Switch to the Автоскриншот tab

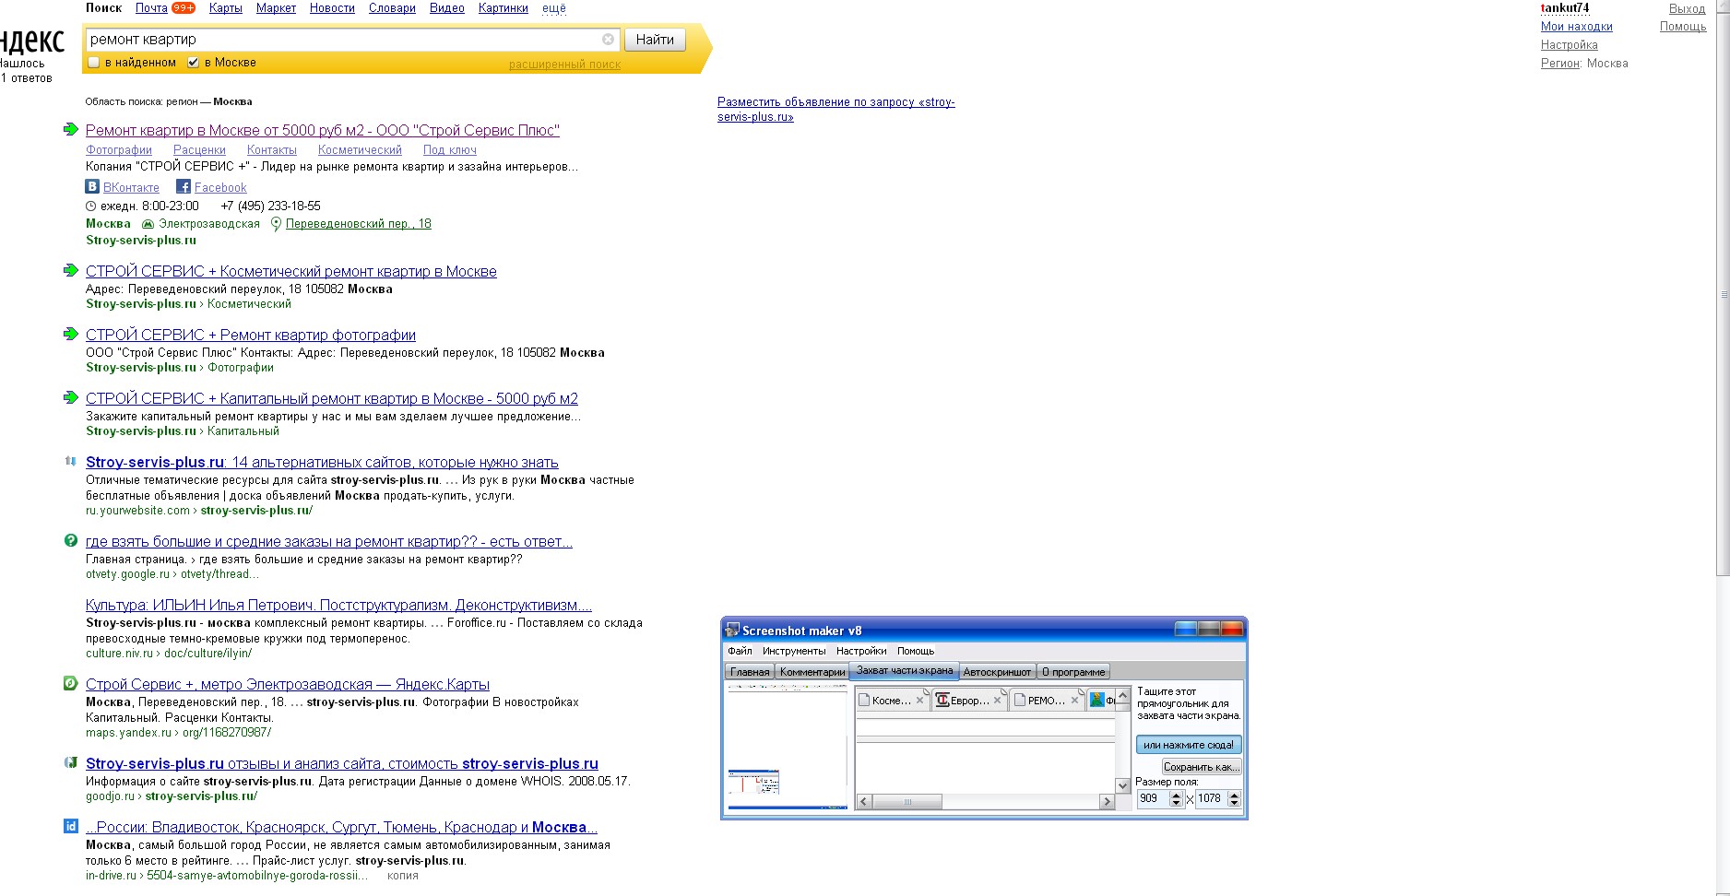997,672
